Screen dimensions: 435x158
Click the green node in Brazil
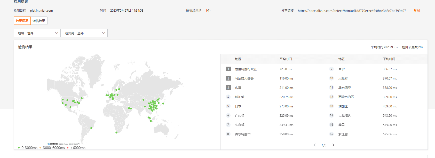[x=91, y=128]
